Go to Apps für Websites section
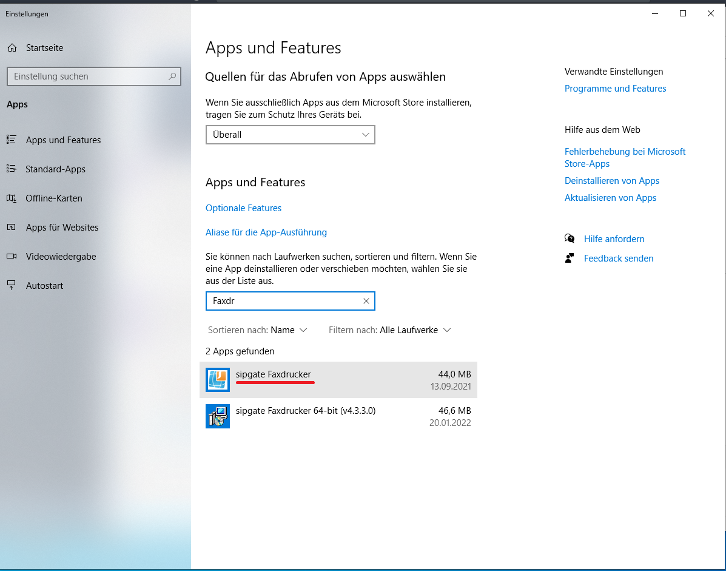The height and width of the screenshot is (571, 726). (62, 228)
